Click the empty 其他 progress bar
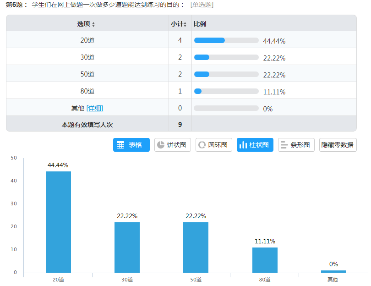 226,108
